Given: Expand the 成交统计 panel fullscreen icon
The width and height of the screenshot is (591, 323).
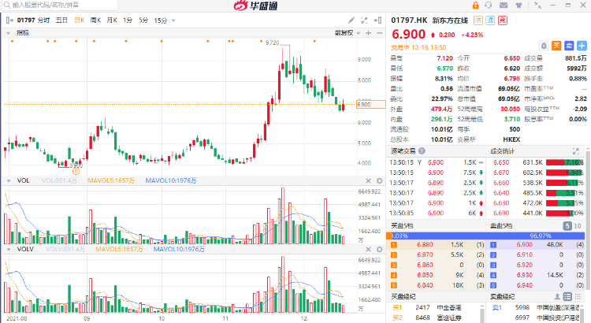Looking at the screenshot, I should click(575, 150).
